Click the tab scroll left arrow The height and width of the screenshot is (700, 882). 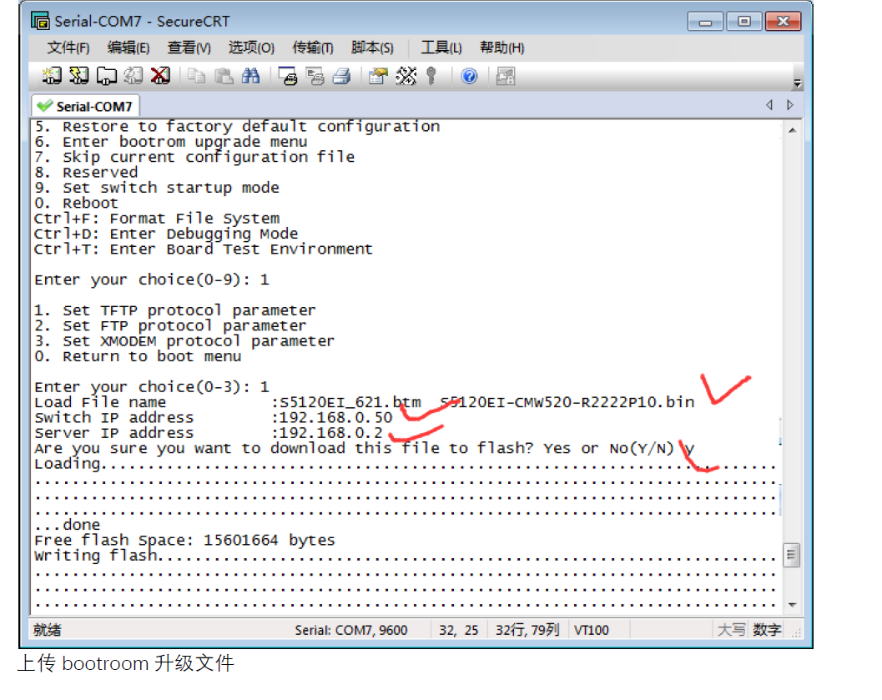pyautogui.click(x=769, y=105)
